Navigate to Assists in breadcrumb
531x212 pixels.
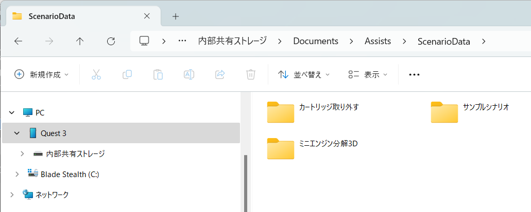(378, 41)
